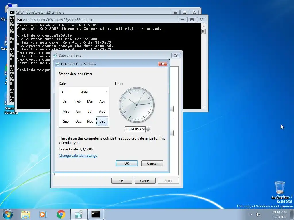Minimize the Administrator cmd.exe window
The width and height of the screenshot is (294, 220).
pyautogui.click(x=182, y=20)
